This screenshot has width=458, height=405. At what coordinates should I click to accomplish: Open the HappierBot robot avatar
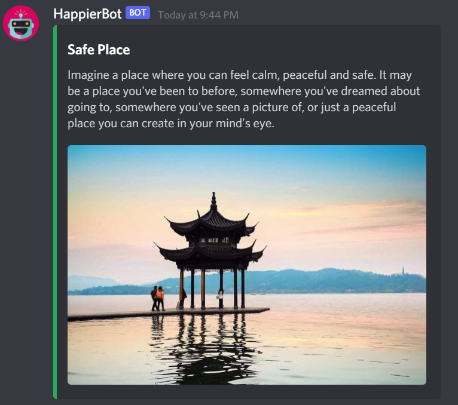coord(21,23)
